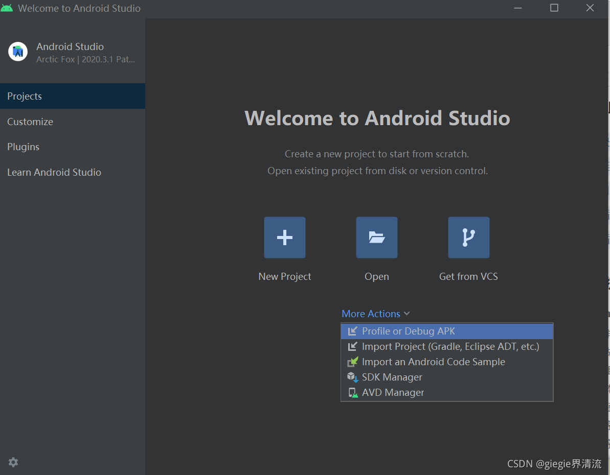This screenshot has height=475, width=610.
Task: Click the Open label under folder icon
Action: pyautogui.click(x=376, y=277)
